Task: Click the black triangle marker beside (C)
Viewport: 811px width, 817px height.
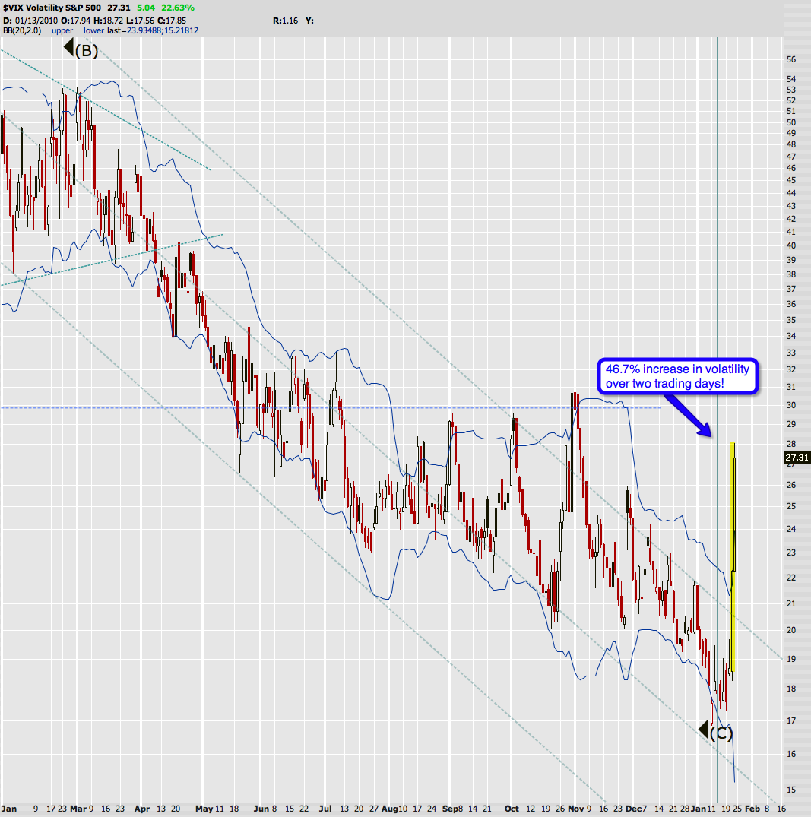Action: [703, 730]
